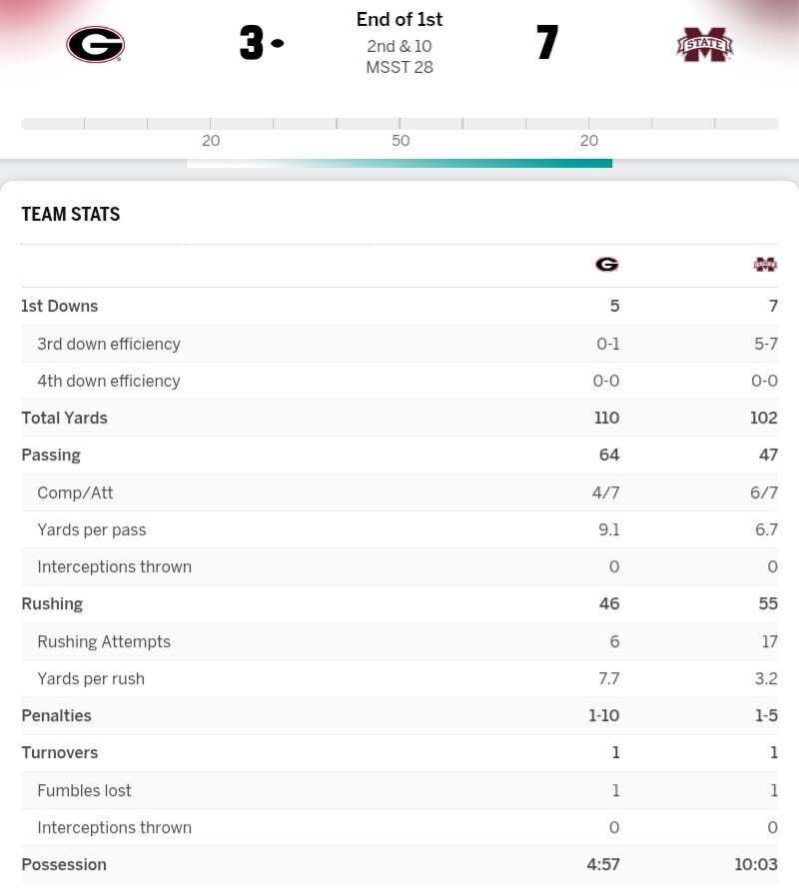Click the TEAM STATS heading
This screenshot has height=889, width=799.
[71, 215]
